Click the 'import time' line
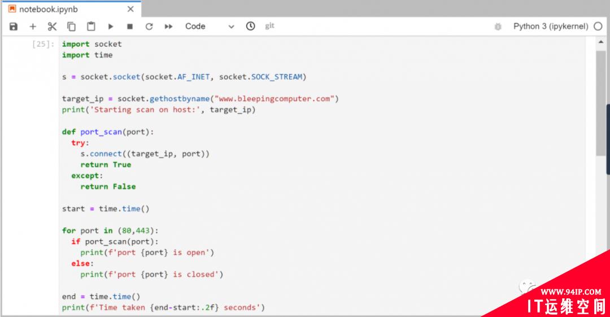This screenshot has height=317, width=610. [x=87, y=55]
